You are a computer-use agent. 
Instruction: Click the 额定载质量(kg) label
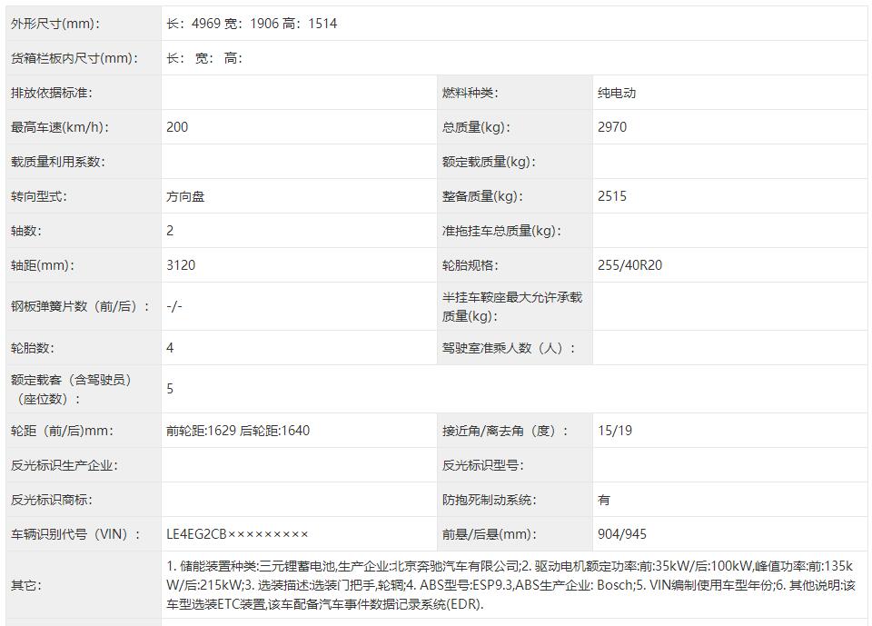[x=489, y=162]
